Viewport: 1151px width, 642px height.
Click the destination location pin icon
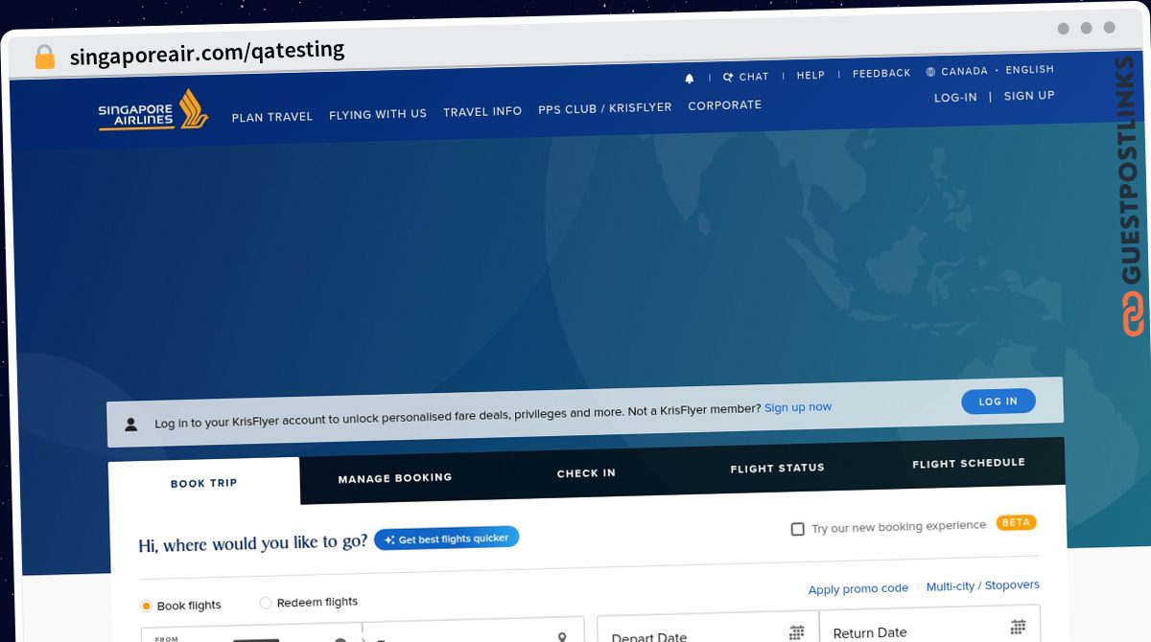coord(562,637)
